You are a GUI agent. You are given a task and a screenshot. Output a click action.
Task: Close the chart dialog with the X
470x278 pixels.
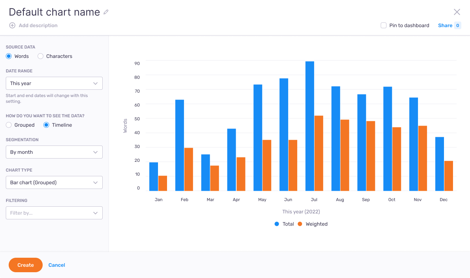pos(457,12)
